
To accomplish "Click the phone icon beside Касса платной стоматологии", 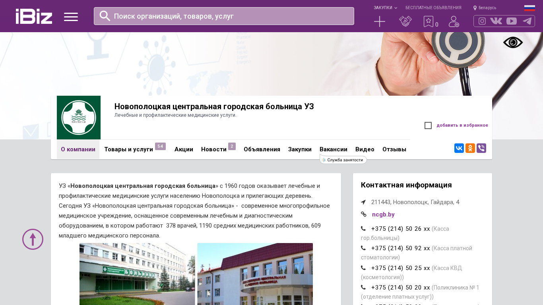I will 363,248.
